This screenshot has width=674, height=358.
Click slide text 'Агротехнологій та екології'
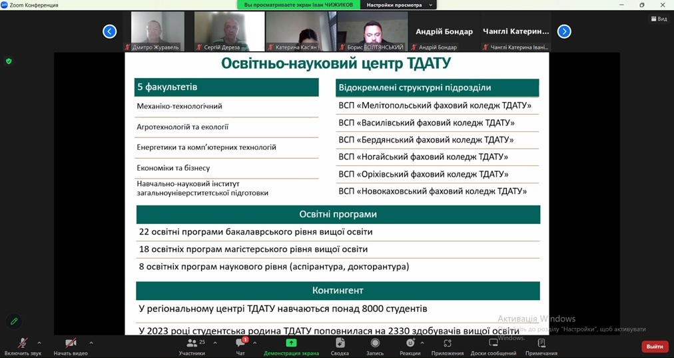coord(182,127)
